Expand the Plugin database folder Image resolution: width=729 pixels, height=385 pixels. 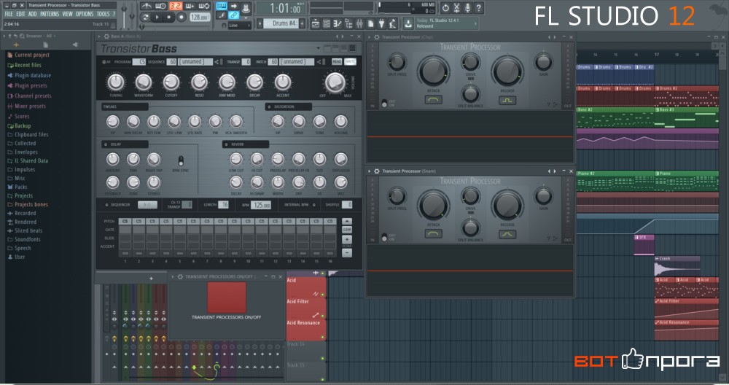coord(33,75)
